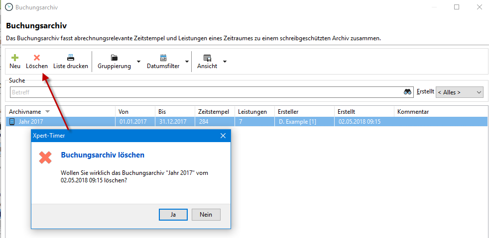This screenshot has width=489, height=238.
Task: Sort by the Zeitstempel column header
Action: (214, 112)
